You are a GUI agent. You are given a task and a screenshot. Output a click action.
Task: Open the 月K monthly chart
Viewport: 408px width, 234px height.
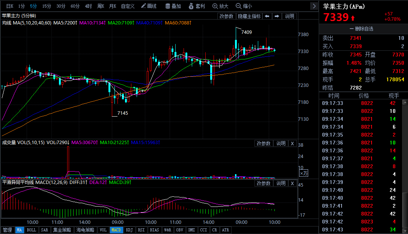point(113,6)
